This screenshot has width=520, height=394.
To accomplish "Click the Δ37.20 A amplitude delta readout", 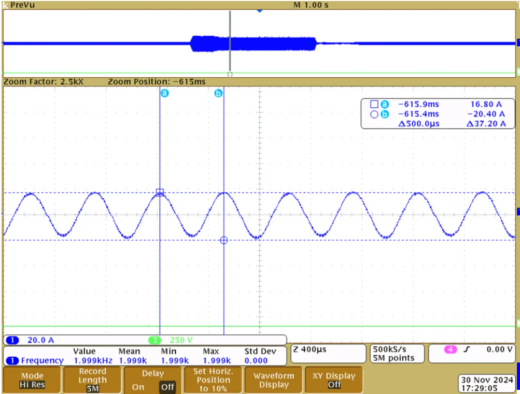I will (486, 124).
